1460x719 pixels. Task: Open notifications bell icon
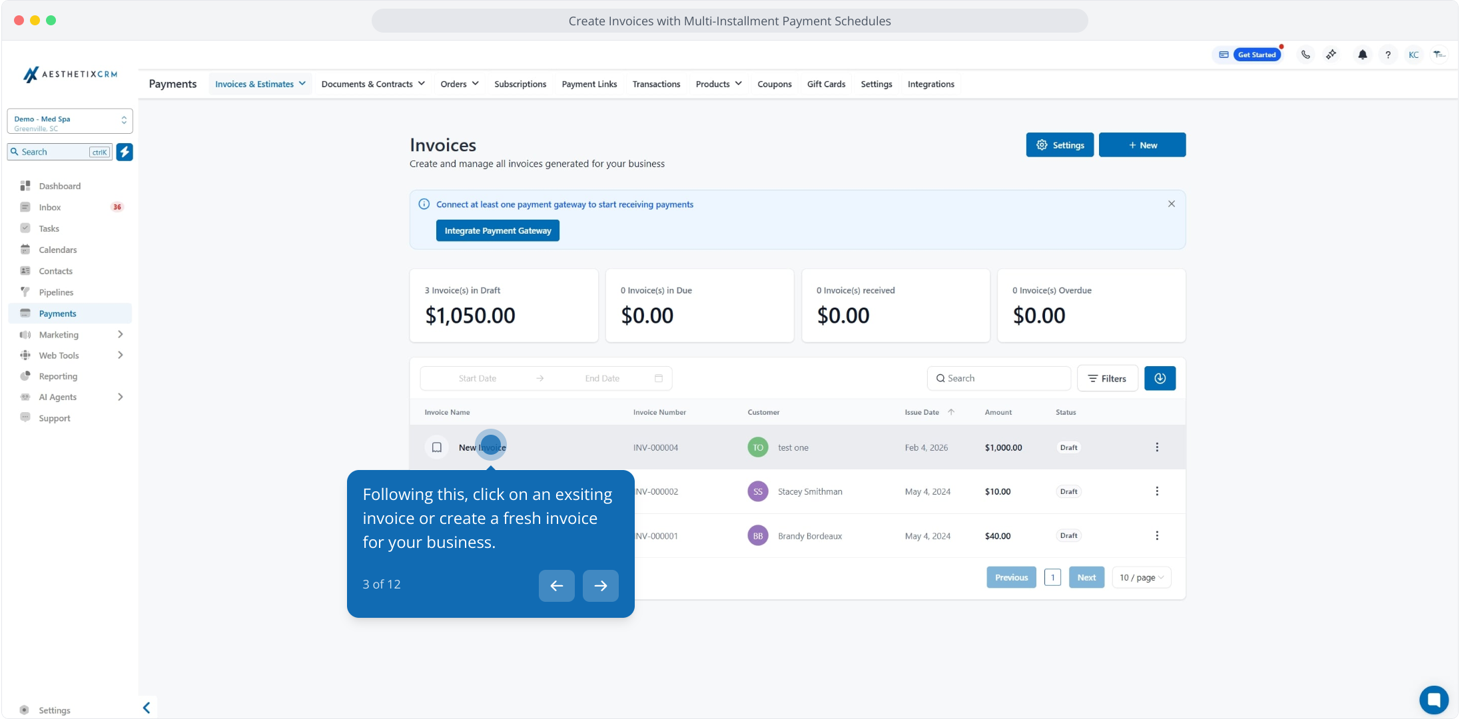(1362, 55)
